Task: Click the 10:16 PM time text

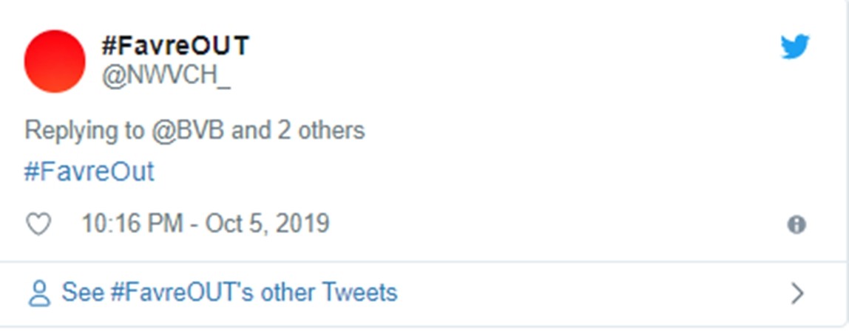Action: click(132, 224)
